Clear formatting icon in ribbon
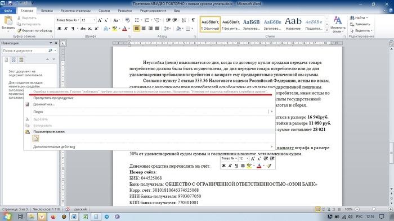 127,20
